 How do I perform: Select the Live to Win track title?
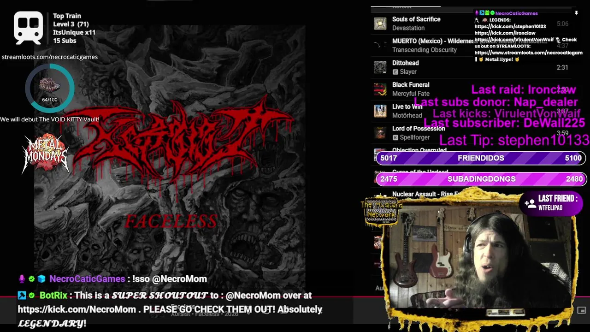click(407, 107)
